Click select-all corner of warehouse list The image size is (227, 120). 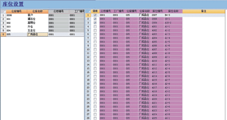click(3, 11)
